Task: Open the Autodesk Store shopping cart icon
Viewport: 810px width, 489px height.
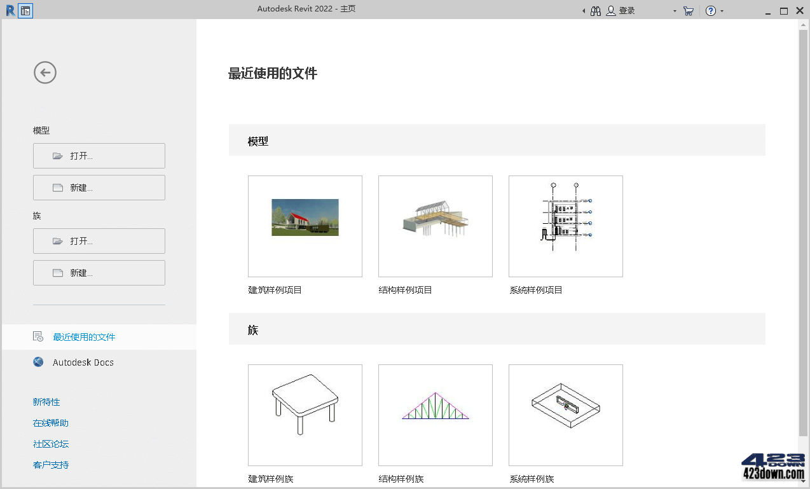Action: pos(689,10)
